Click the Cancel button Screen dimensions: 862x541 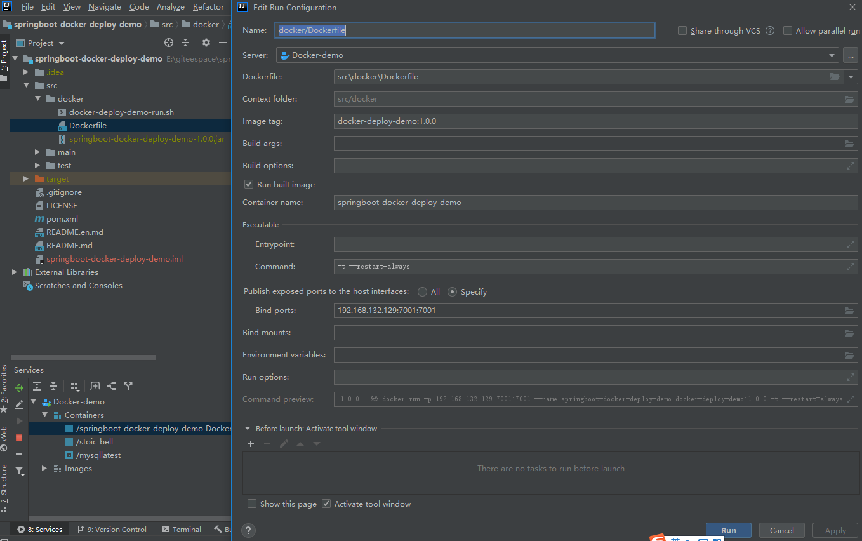[781, 531]
